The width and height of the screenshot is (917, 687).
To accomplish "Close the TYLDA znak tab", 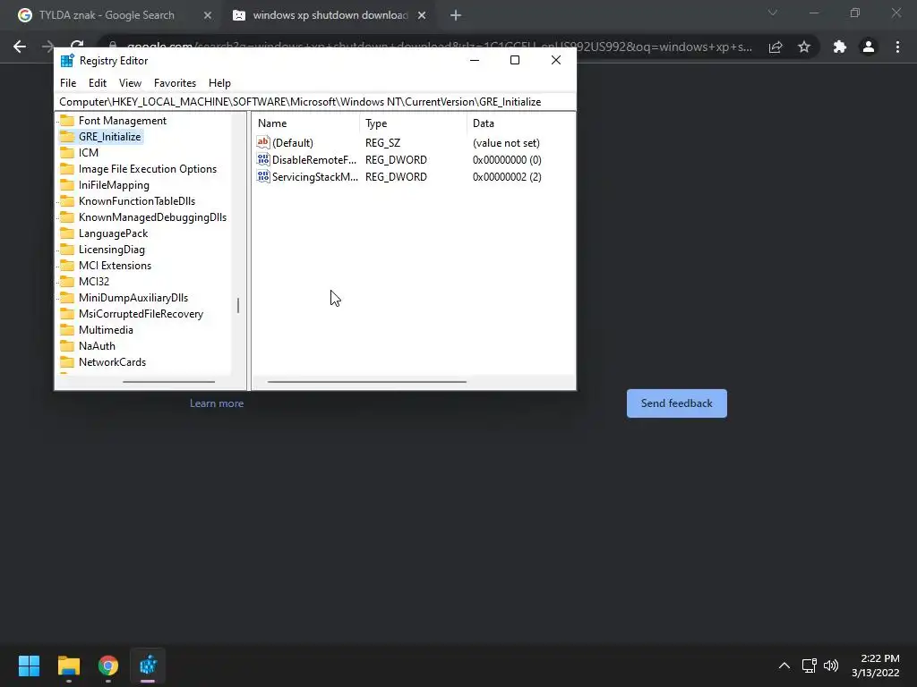I will tap(207, 16).
